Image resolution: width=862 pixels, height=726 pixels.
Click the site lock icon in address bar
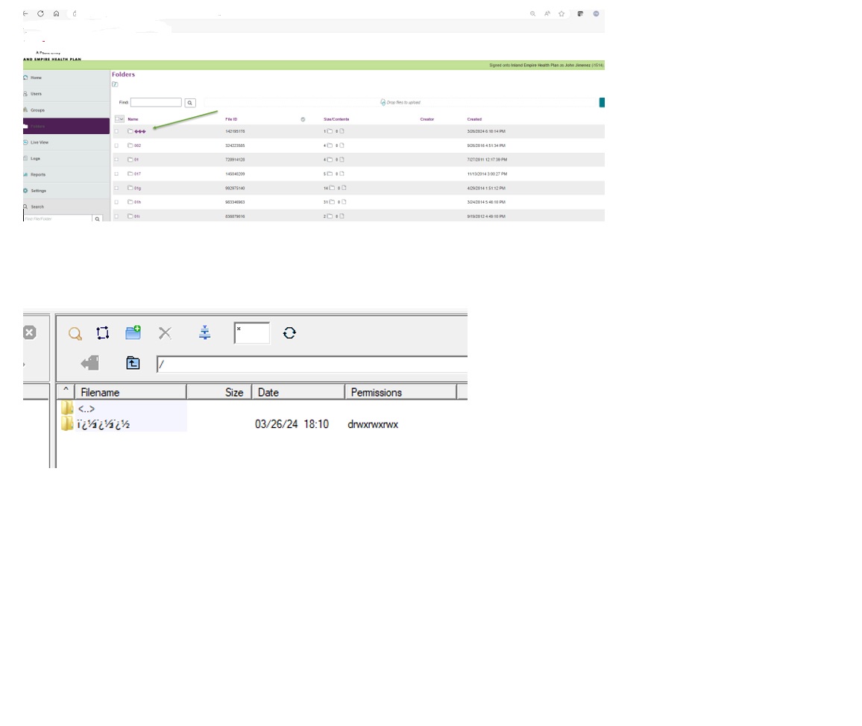click(75, 13)
